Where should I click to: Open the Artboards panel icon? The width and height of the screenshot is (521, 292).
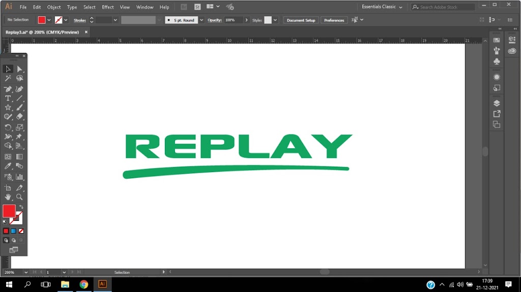[497, 124]
